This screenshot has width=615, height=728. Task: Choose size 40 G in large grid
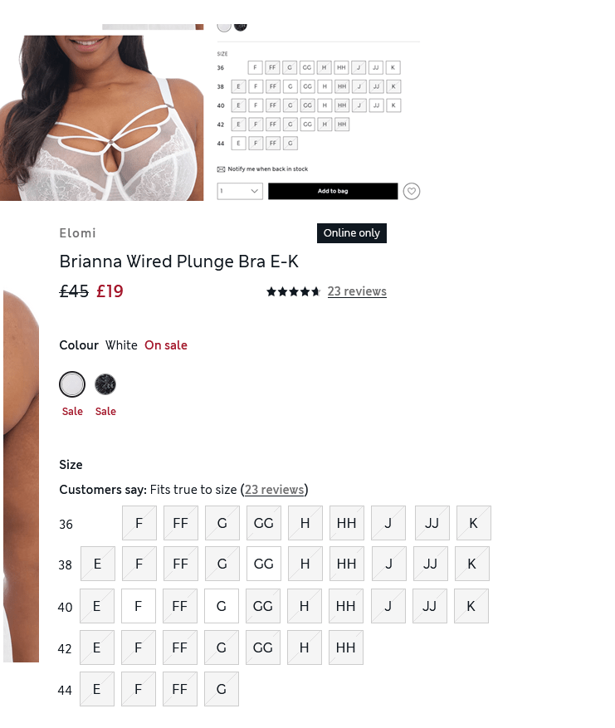[222, 606]
